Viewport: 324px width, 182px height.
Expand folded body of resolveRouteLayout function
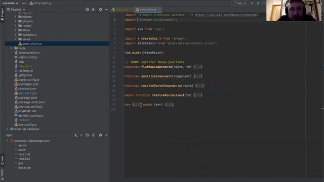point(198,95)
